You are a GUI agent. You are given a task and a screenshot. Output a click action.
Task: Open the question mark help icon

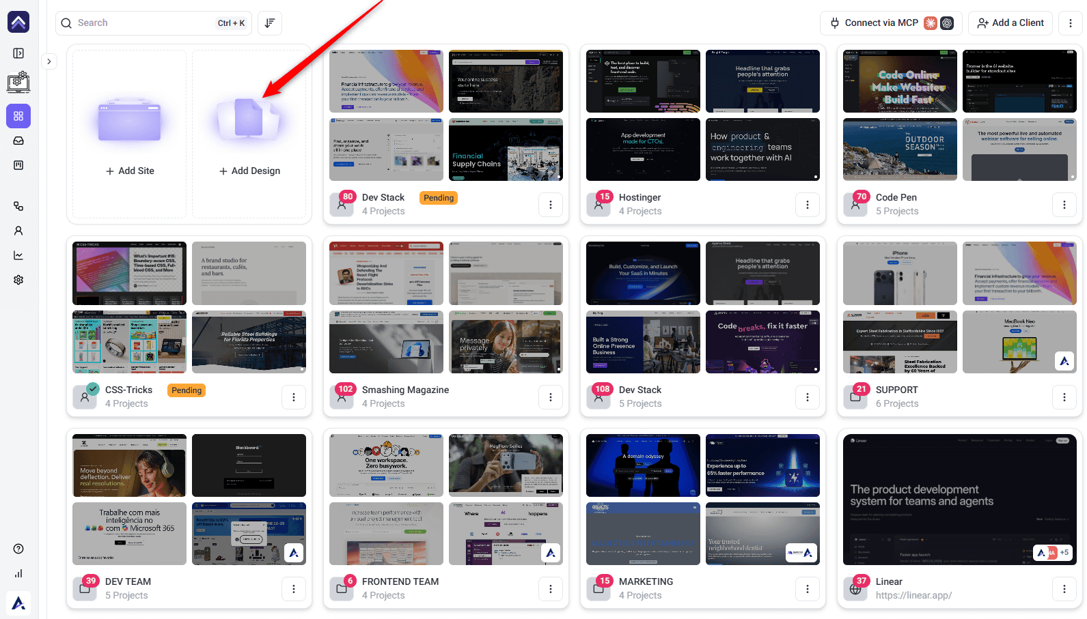click(18, 549)
